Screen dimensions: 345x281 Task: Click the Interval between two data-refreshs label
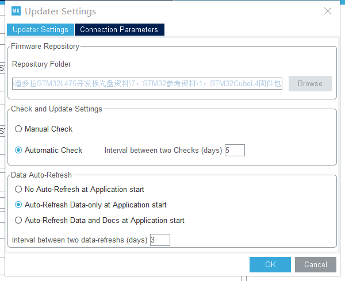pyautogui.click(x=80, y=240)
